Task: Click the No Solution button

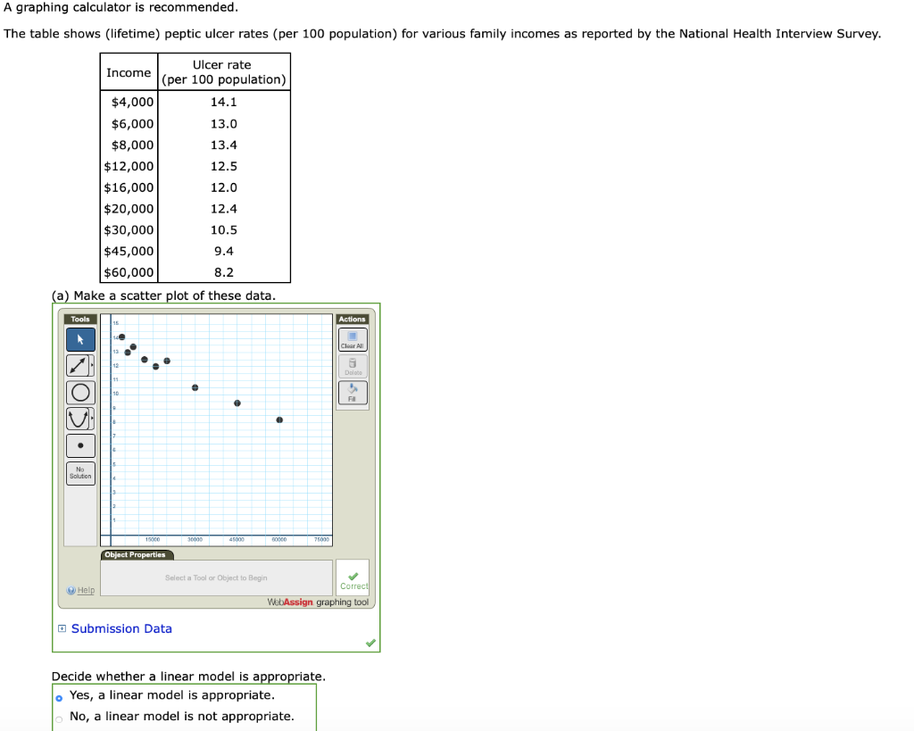Action: coord(79,471)
